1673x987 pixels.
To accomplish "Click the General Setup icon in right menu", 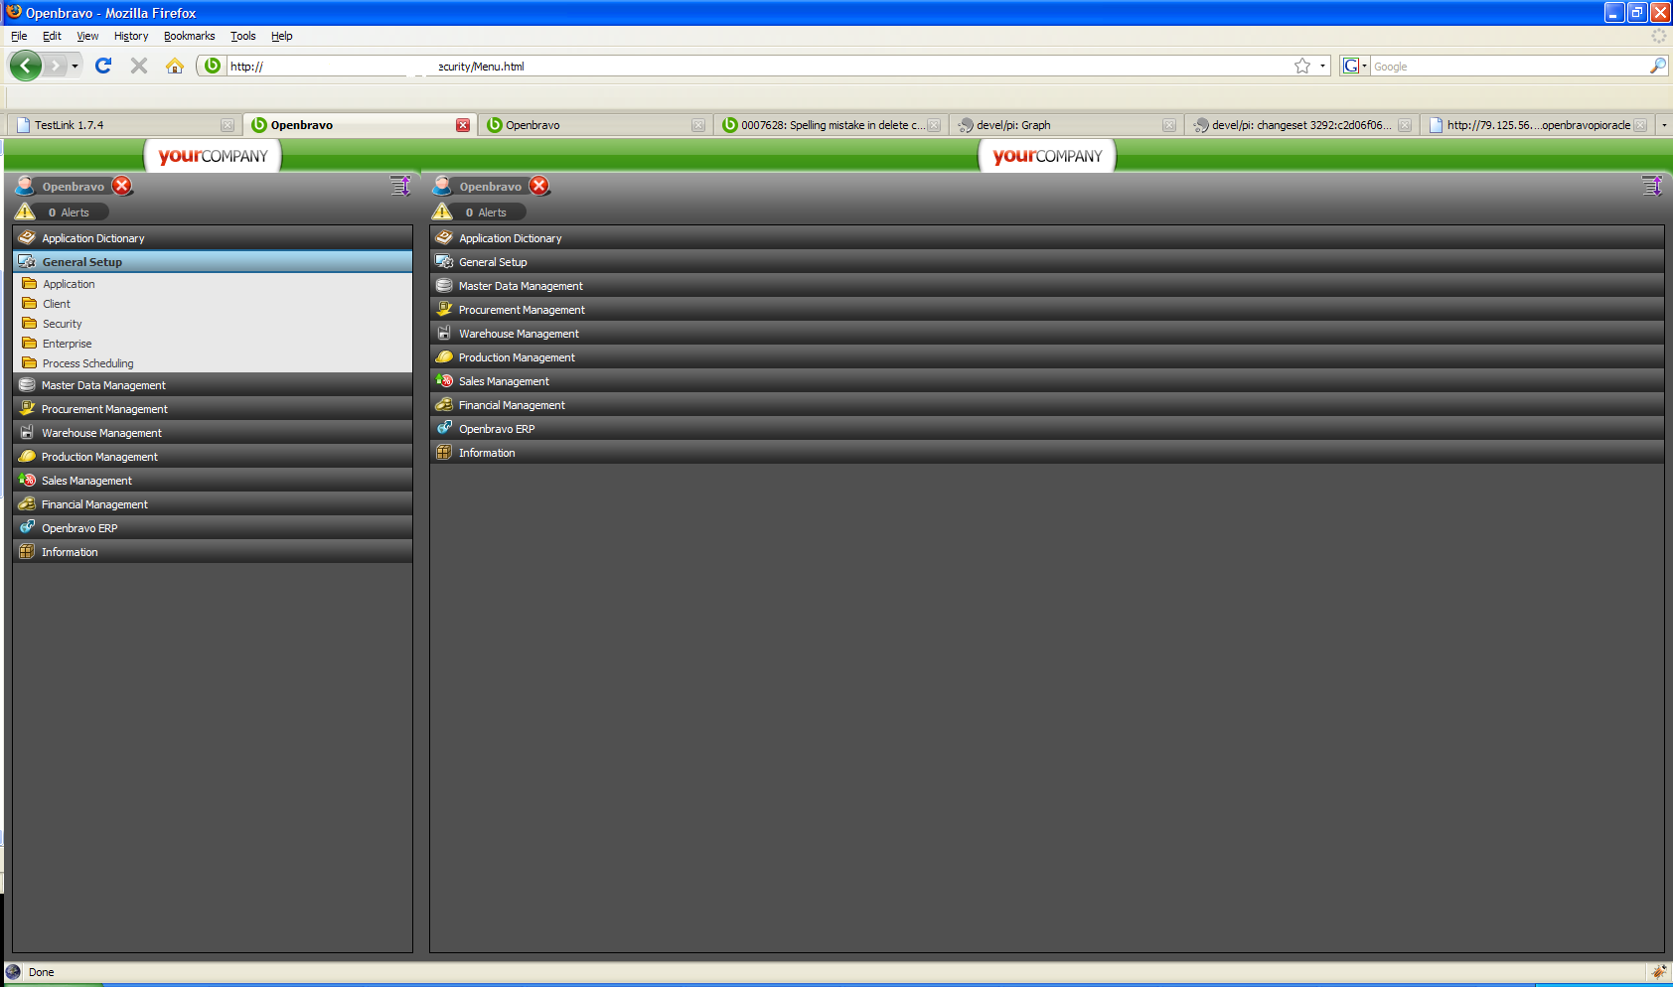I will (444, 261).
